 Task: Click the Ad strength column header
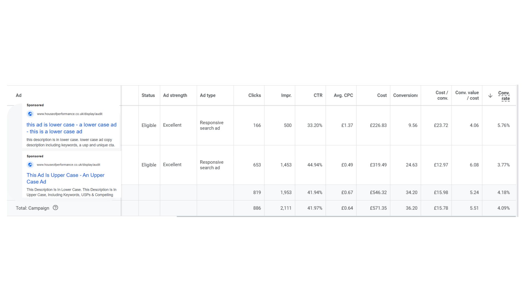tap(175, 95)
